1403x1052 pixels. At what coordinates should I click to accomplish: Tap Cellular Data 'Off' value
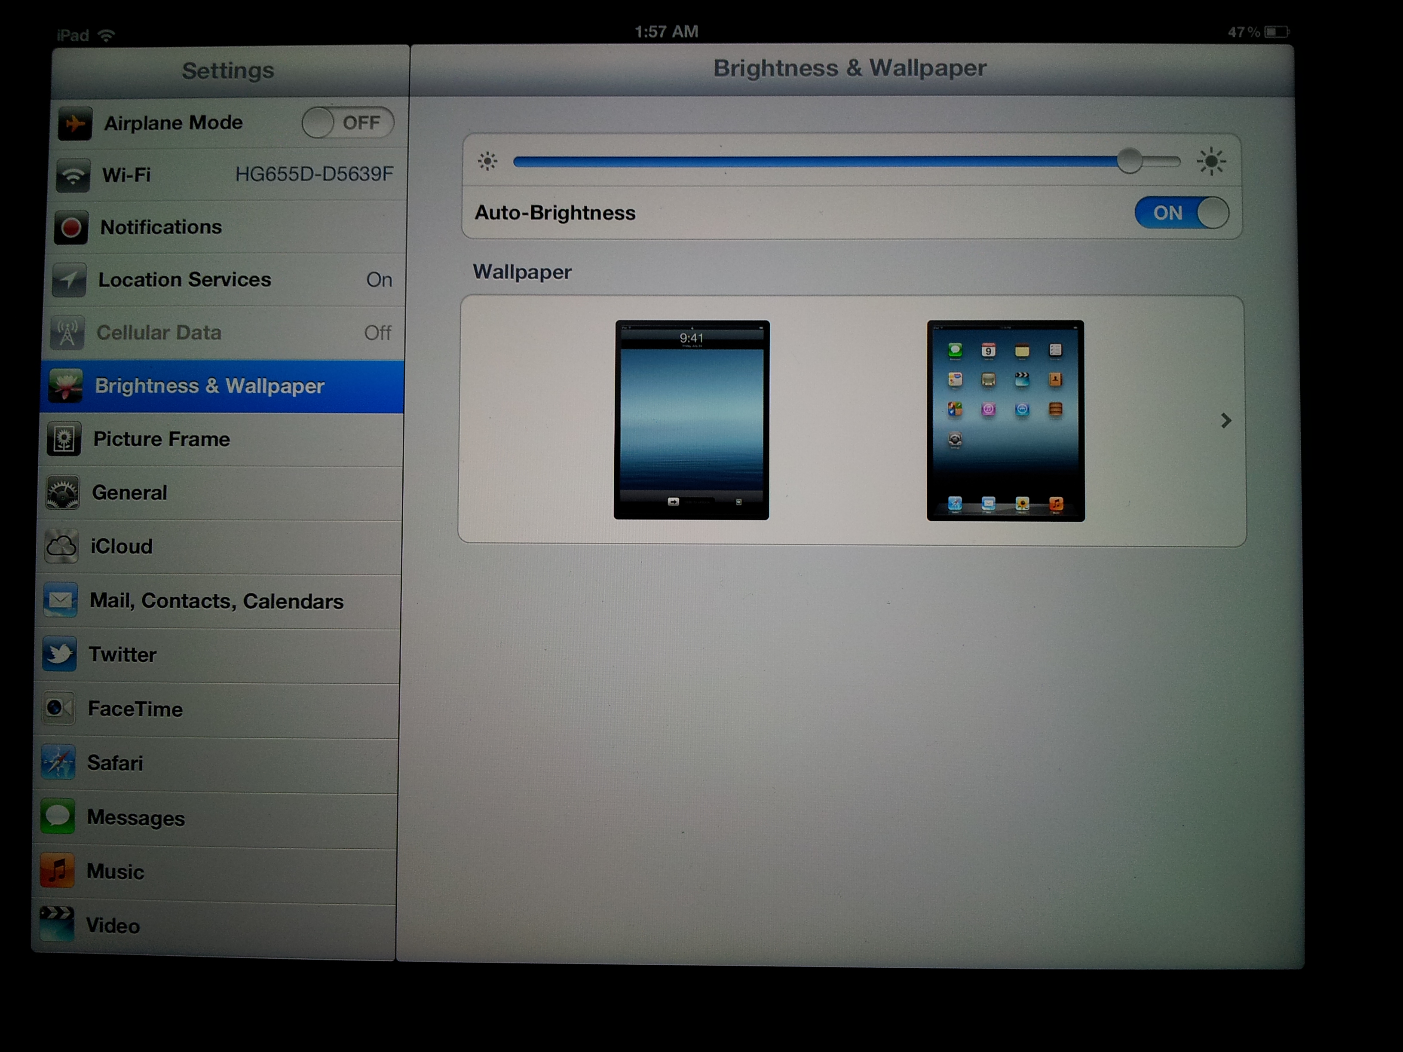pos(377,332)
